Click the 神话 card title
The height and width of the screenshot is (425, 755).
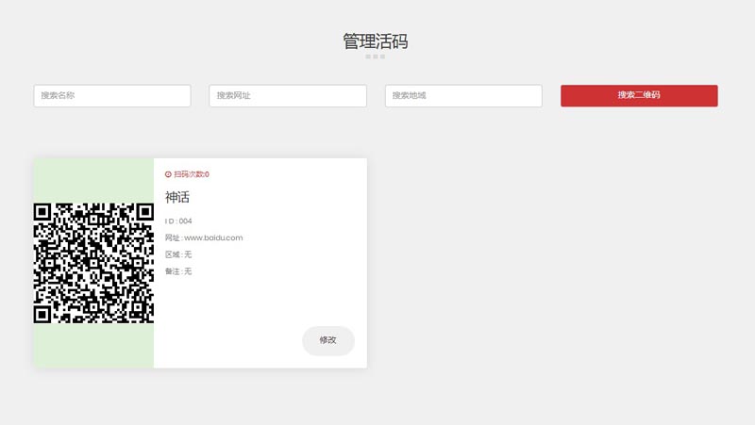tap(177, 197)
